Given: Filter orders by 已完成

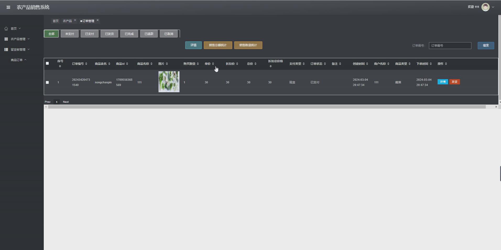Looking at the screenshot, I should (129, 34).
